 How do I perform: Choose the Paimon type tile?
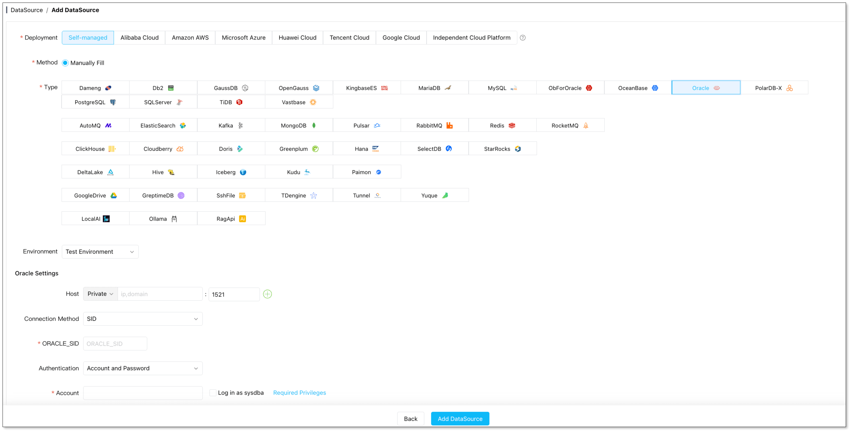(x=367, y=172)
